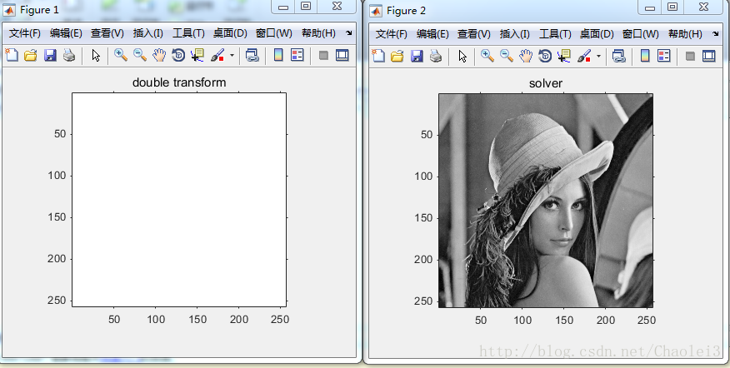Image resolution: width=730 pixels, height=368 pixels.
Task: Select Pan hand tool in Figure 2
Action: click(x=526, y=57)
